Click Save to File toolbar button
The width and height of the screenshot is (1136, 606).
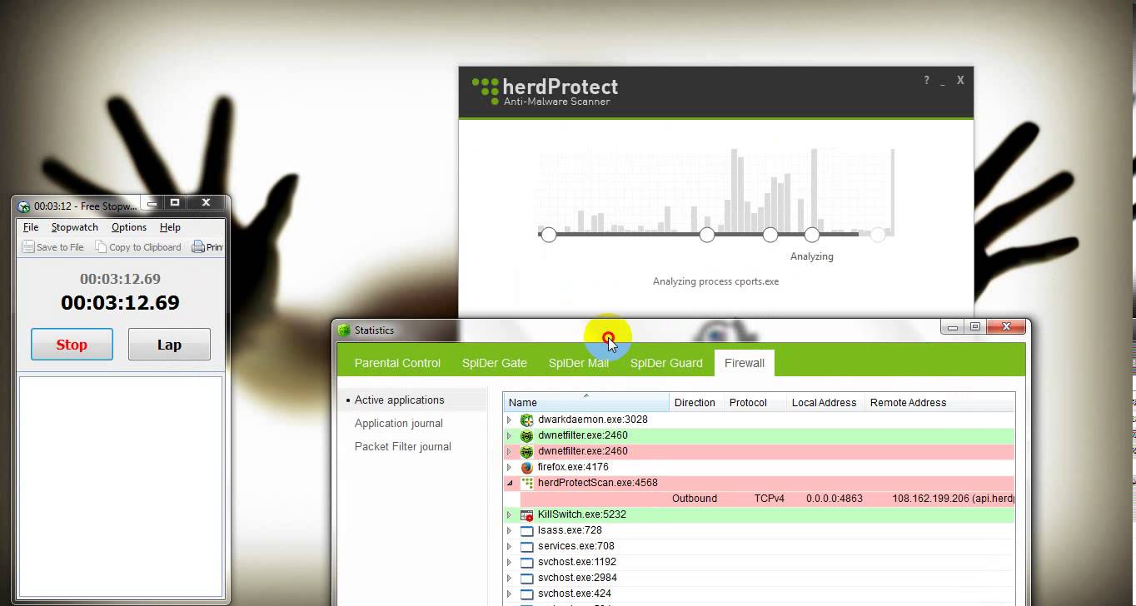pyautogui.click(x=53, y=247)
